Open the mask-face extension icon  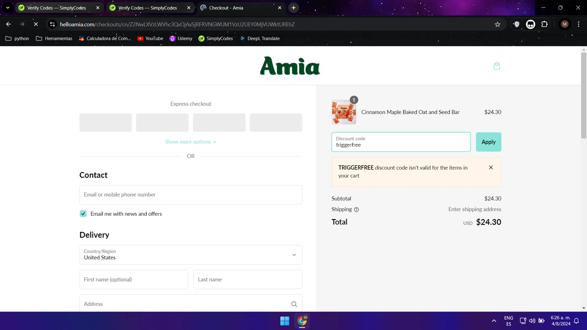click(530, 24)
